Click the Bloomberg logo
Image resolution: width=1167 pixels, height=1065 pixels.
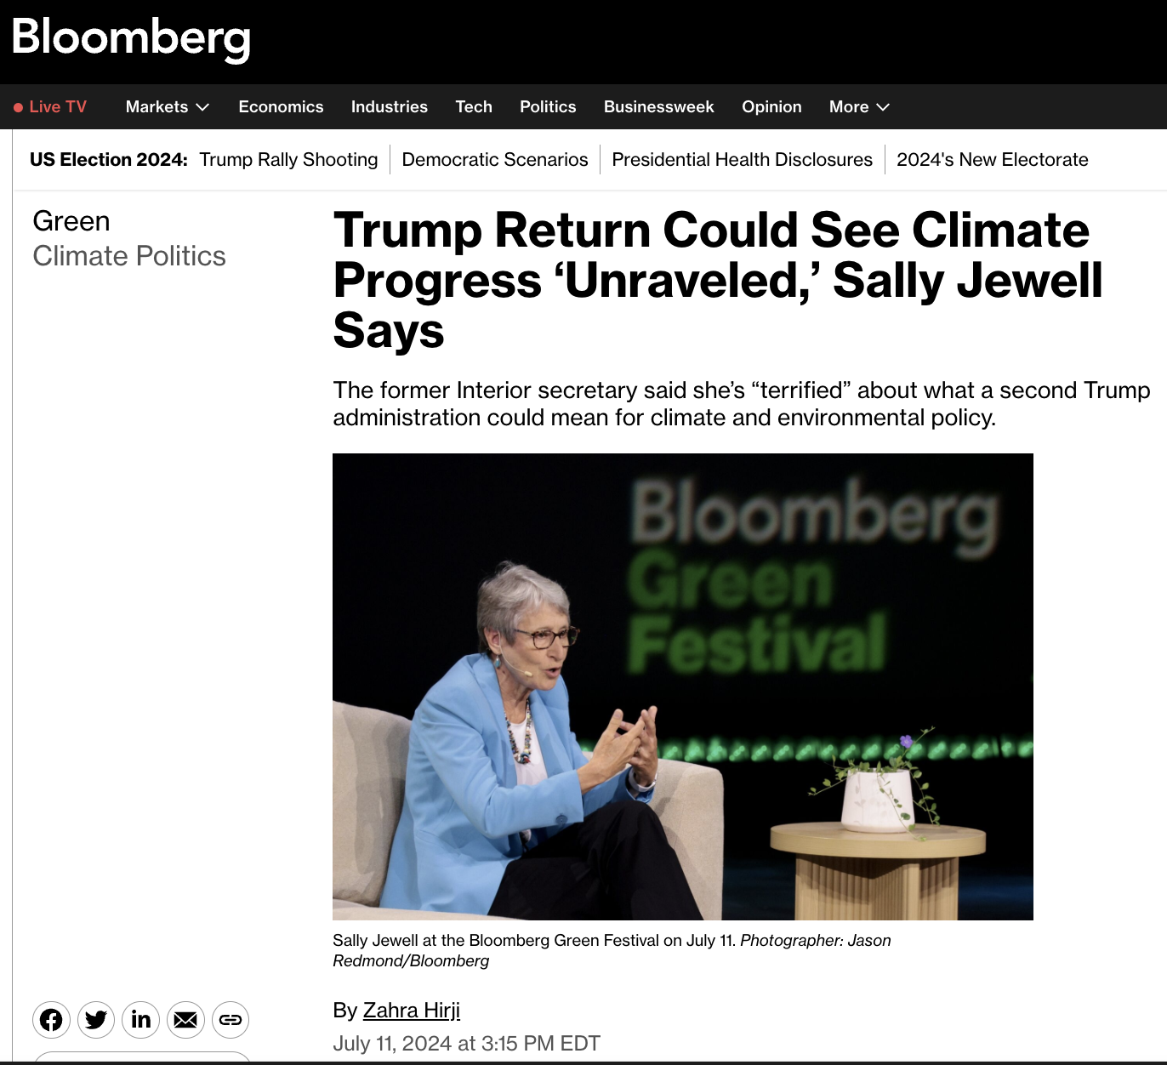pos(131,38)
